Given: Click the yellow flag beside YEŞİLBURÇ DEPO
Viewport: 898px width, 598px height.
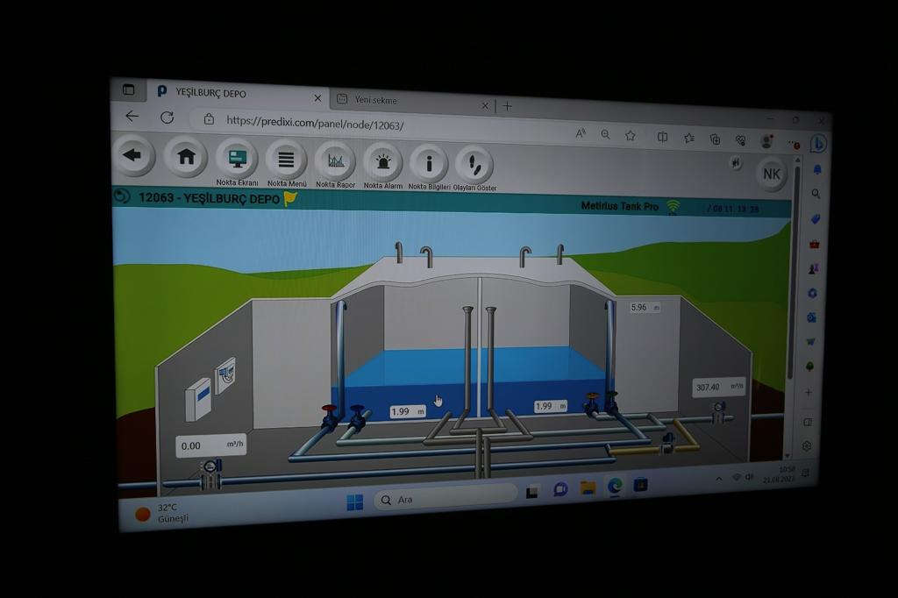Looking at the screenshot, I should (290, 198).
